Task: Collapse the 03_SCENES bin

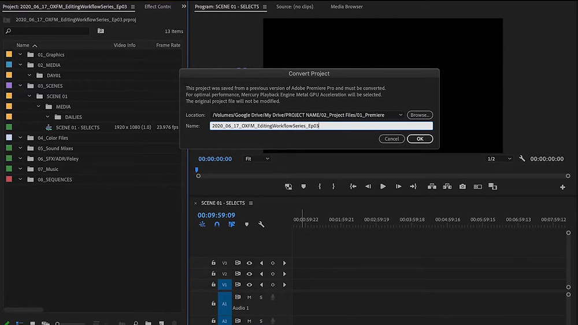Action: pos(20,86)
